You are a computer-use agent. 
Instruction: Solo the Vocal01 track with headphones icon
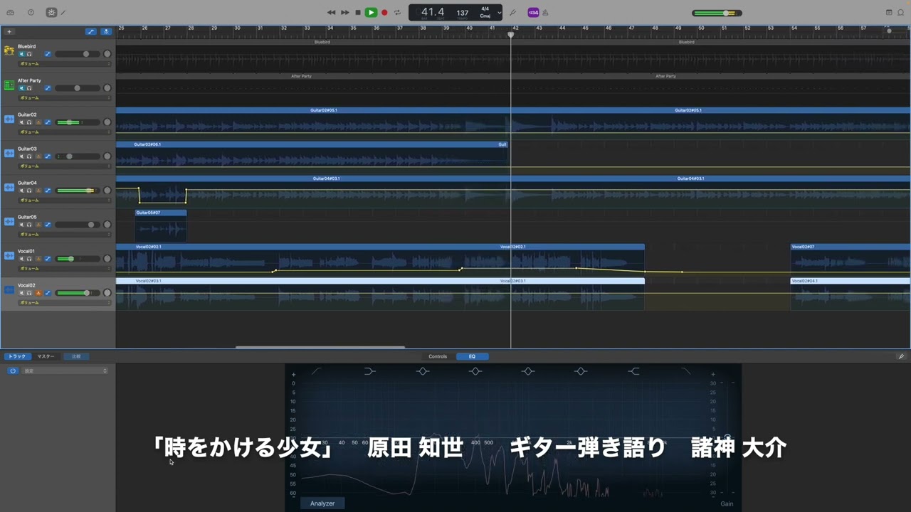pos(29,259)
